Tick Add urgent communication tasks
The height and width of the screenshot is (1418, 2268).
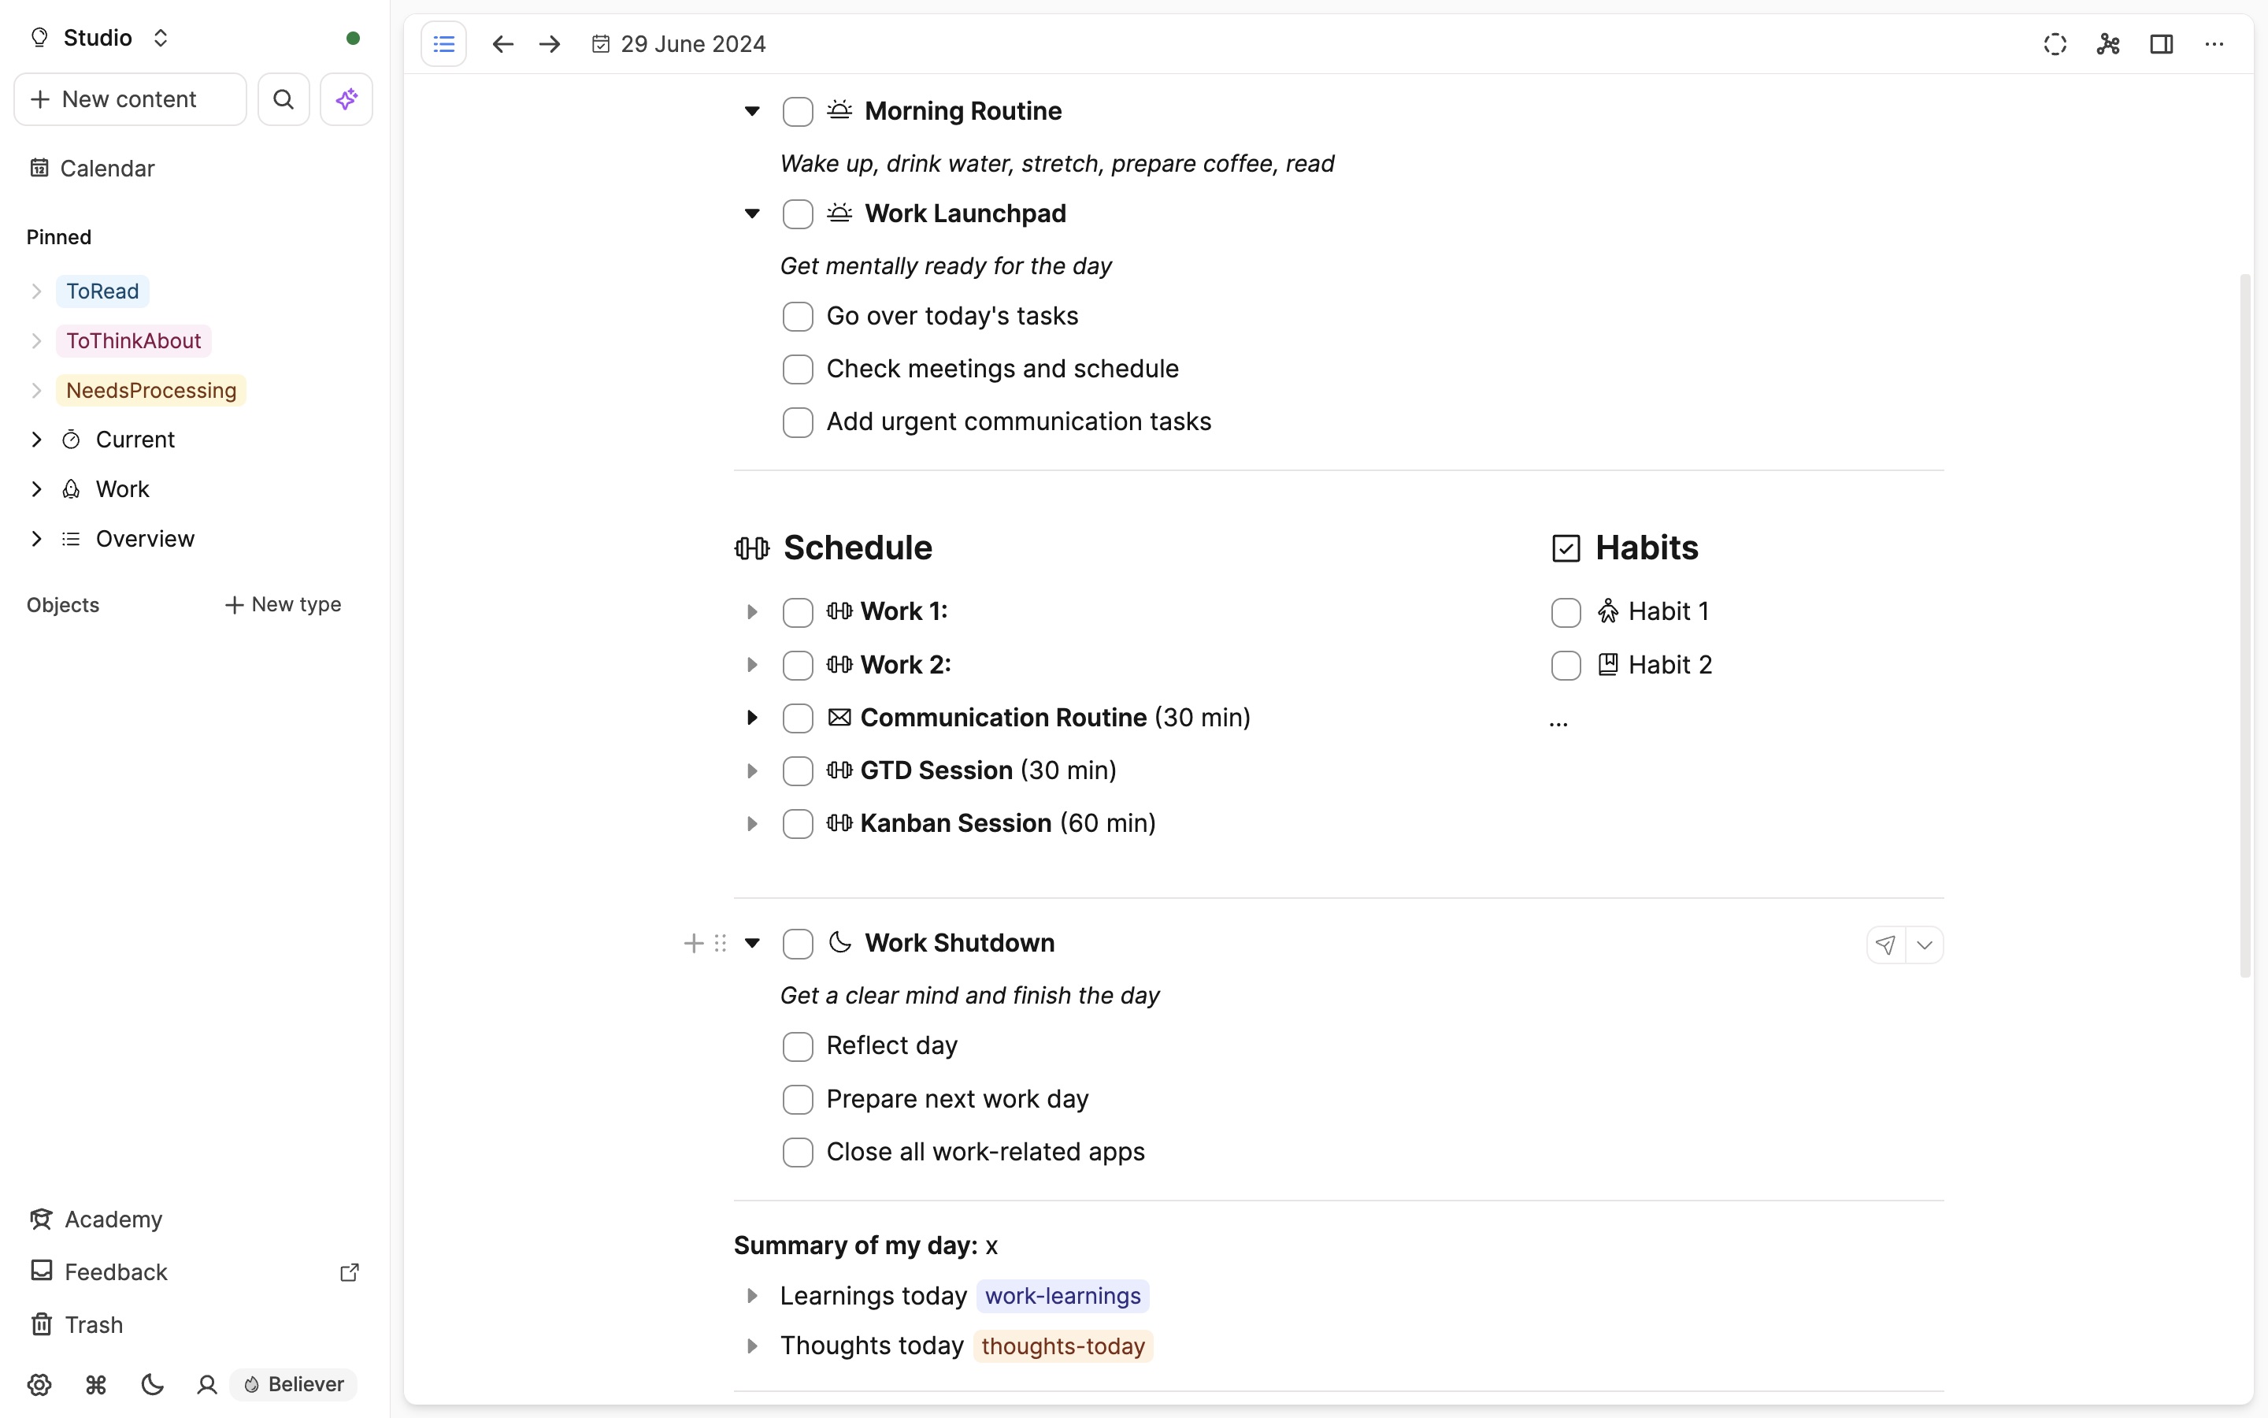tap(798, 422)
